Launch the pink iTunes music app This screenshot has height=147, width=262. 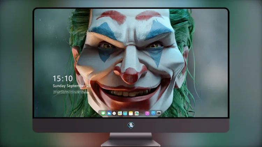[147, 113]
